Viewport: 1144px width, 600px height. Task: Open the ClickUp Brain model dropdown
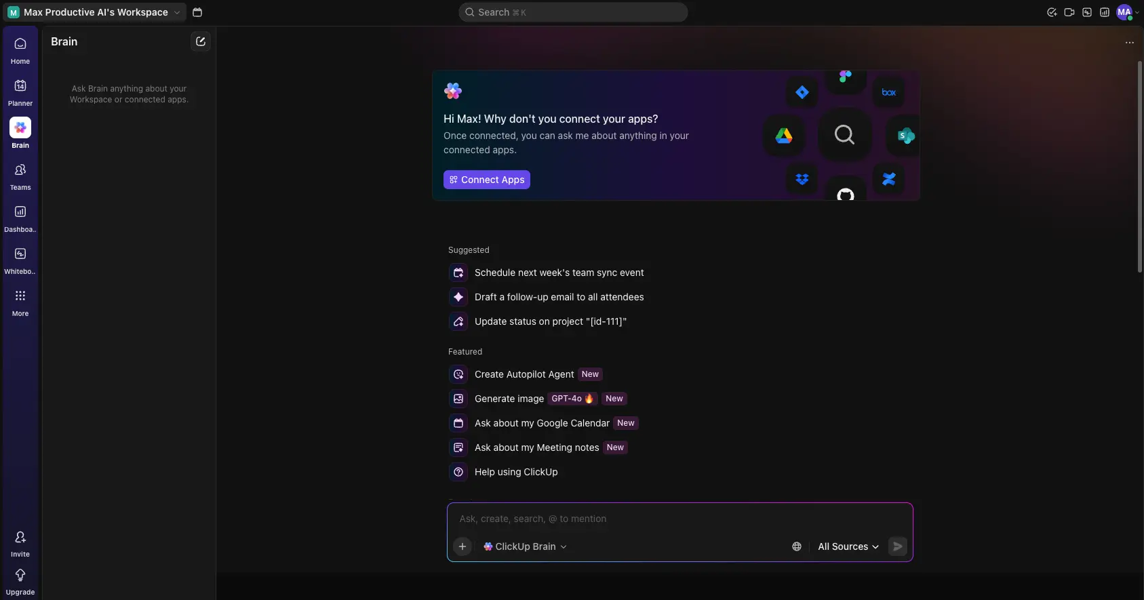(x=525, y=546)
